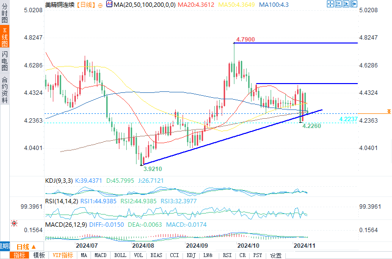Click the 3.9210 low price label
Viewport: 392px width, 259px height.
(153, 169)
